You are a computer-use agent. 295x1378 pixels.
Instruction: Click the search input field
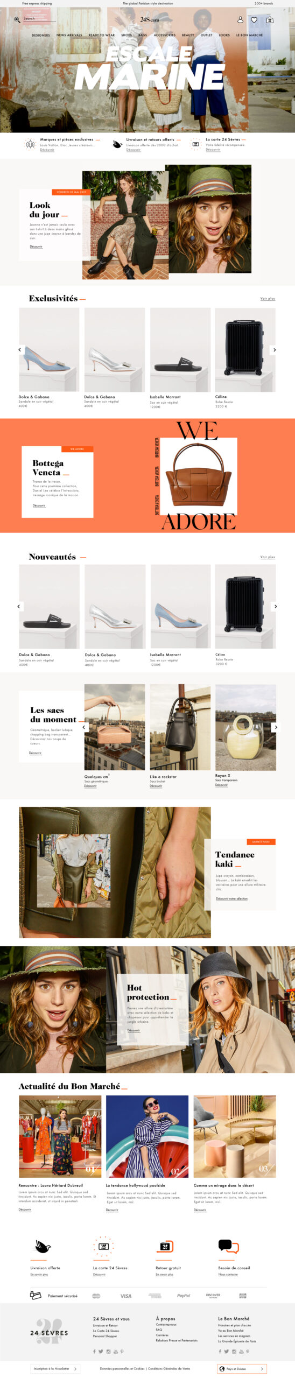(x=39, y=19)
